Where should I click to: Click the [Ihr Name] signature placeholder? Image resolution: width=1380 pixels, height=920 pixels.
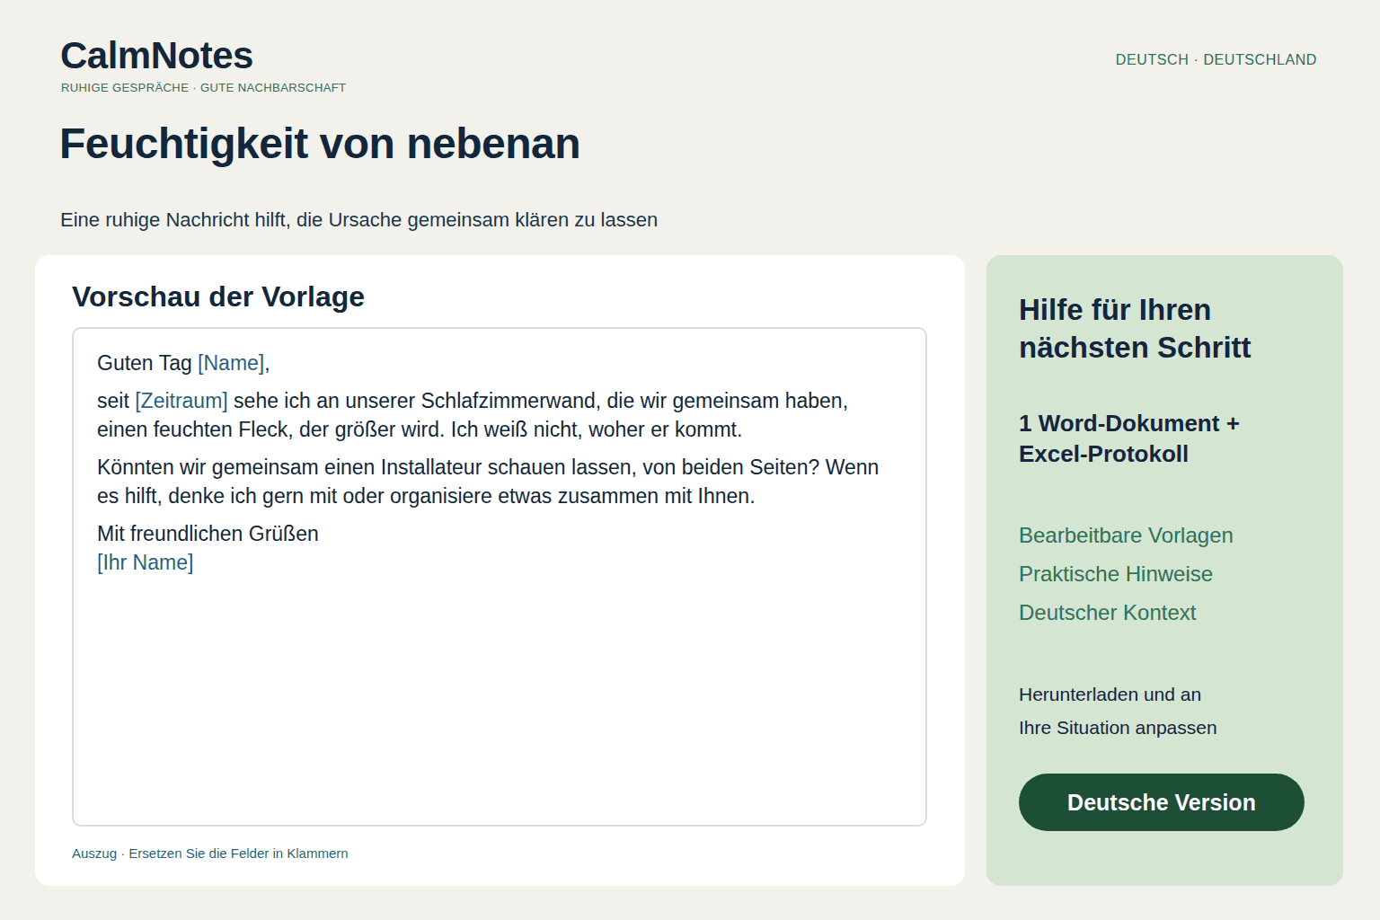click(x=146, y=562)
